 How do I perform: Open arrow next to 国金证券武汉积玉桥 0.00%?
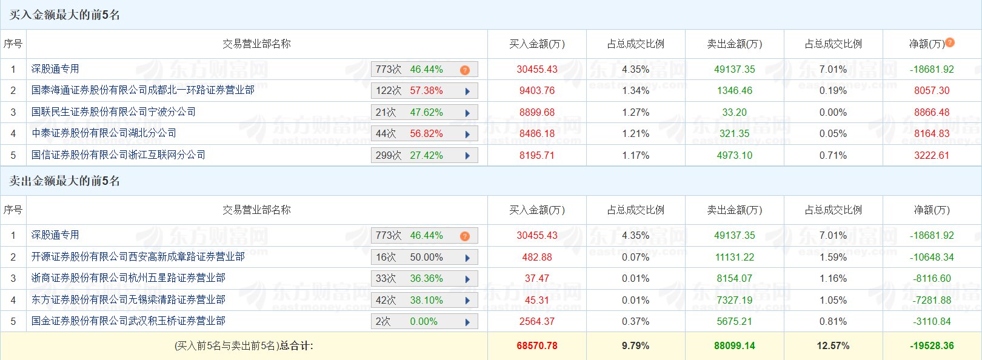pyautogui.click(x=467, y=322)
